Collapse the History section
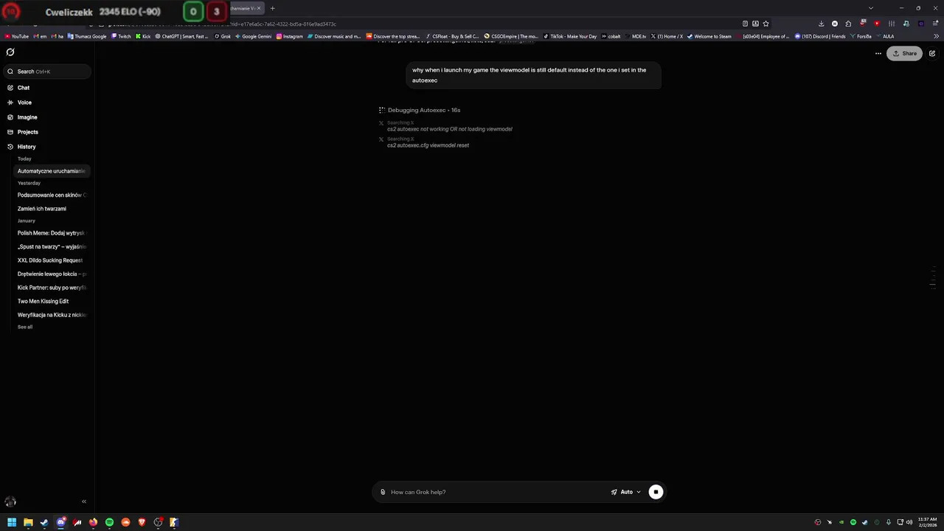Viewport: 944px width, 531px height. 27,147
